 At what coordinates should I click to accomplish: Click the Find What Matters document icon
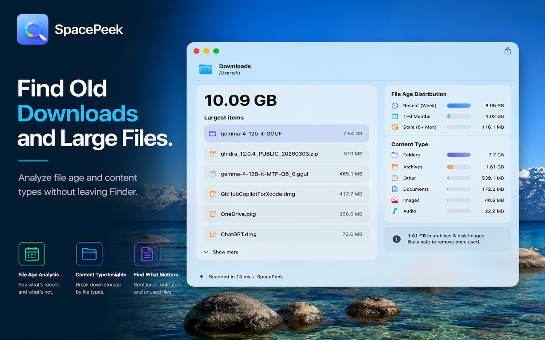(147, 254)
